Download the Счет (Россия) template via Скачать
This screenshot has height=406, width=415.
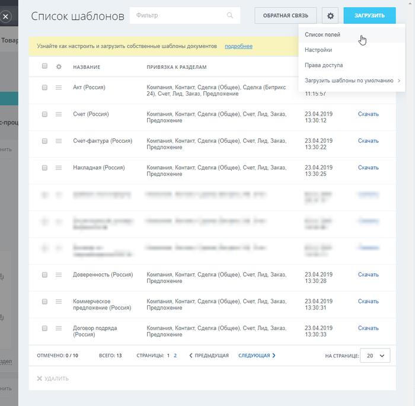(x=368, y=114)
